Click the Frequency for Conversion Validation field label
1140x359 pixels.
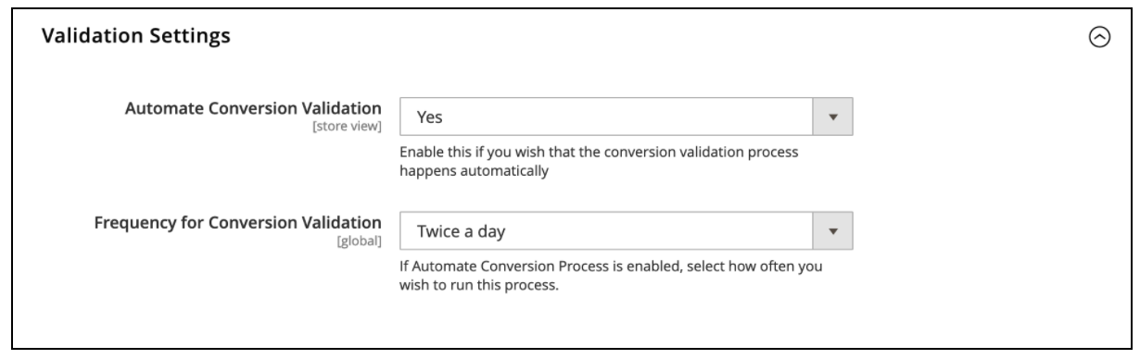click(238, 222)
